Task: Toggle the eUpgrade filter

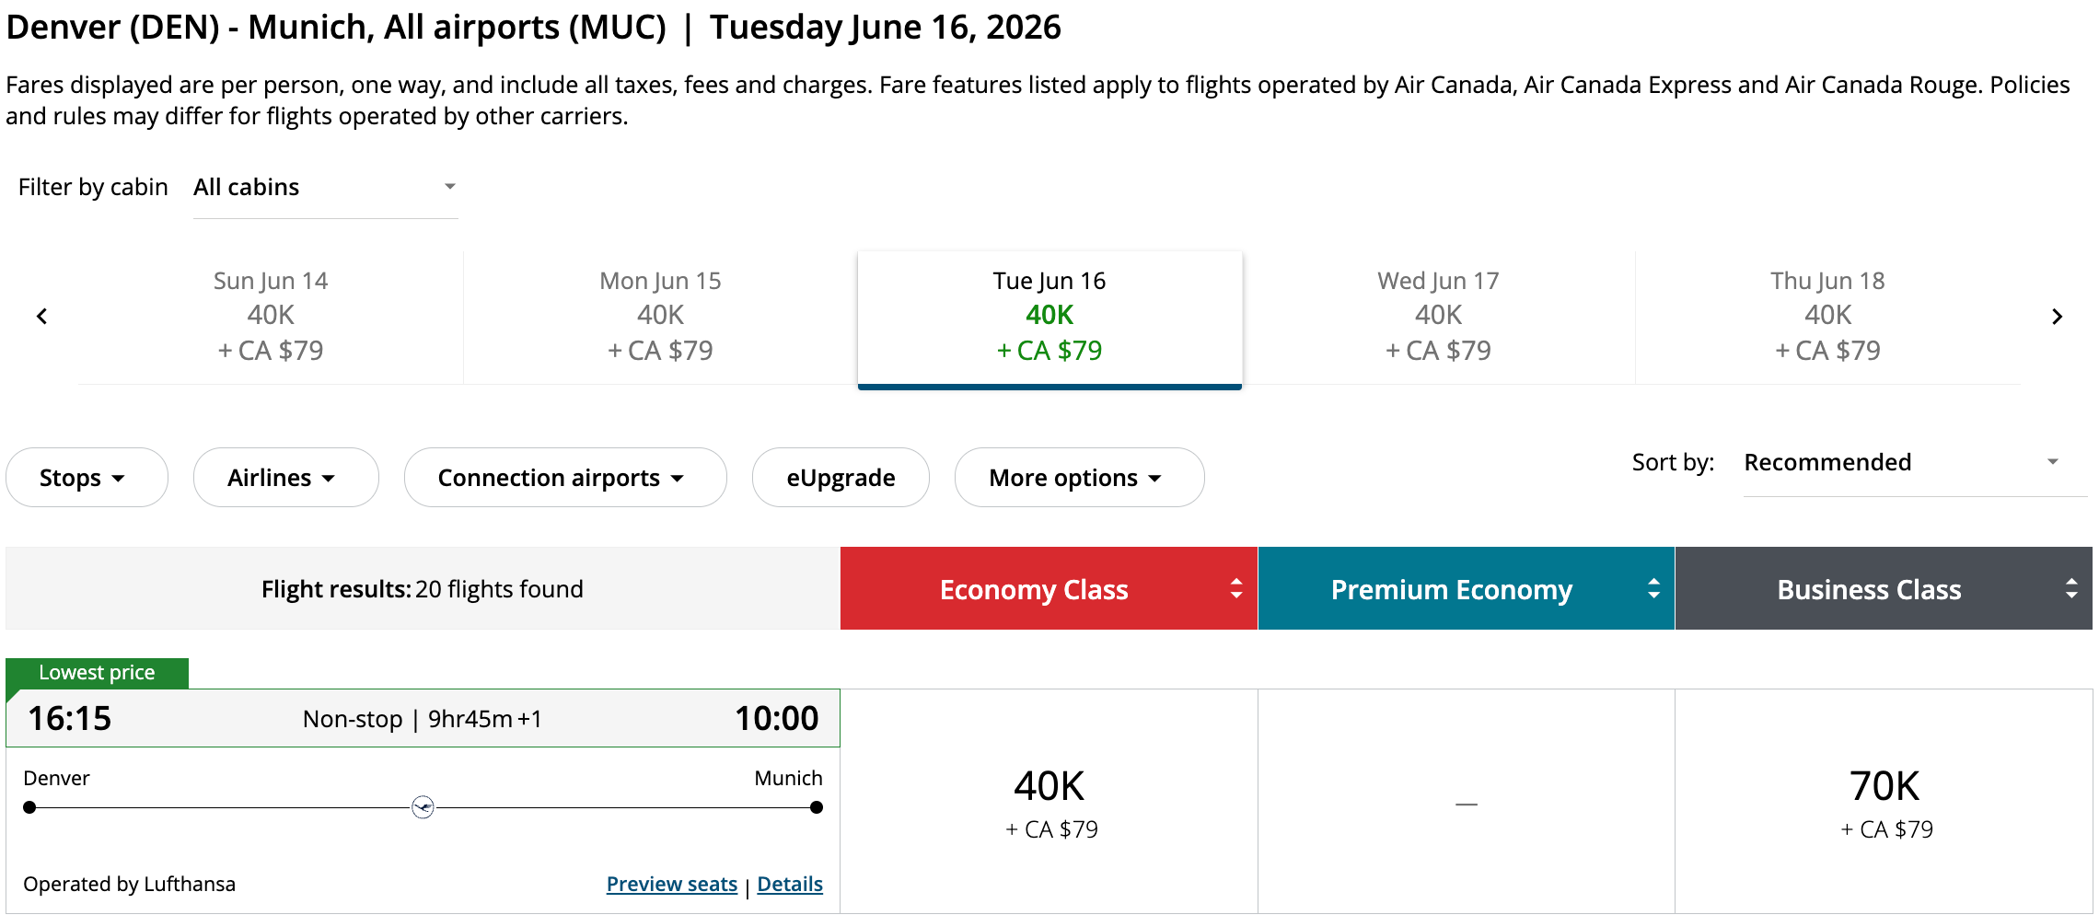Action: click(841, 478)
